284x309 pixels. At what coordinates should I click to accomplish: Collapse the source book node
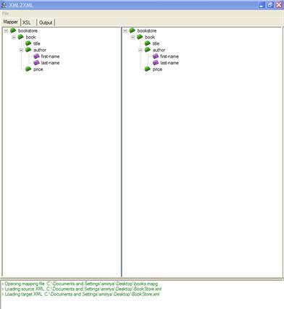pos(14,37)
